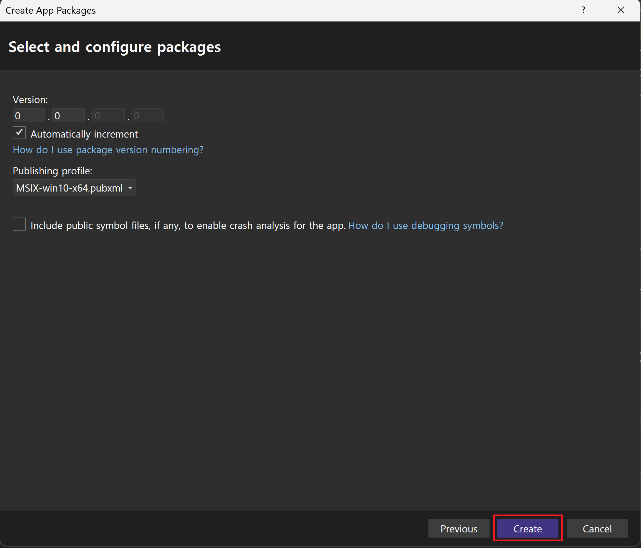Click the 'Create App Packages' title bar
The height and width of the screenshot is (548, 641).
pyautogui.click(x=51, y=10)
